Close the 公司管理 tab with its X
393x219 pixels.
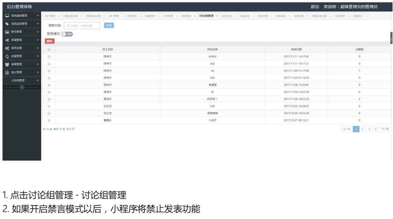177,16
